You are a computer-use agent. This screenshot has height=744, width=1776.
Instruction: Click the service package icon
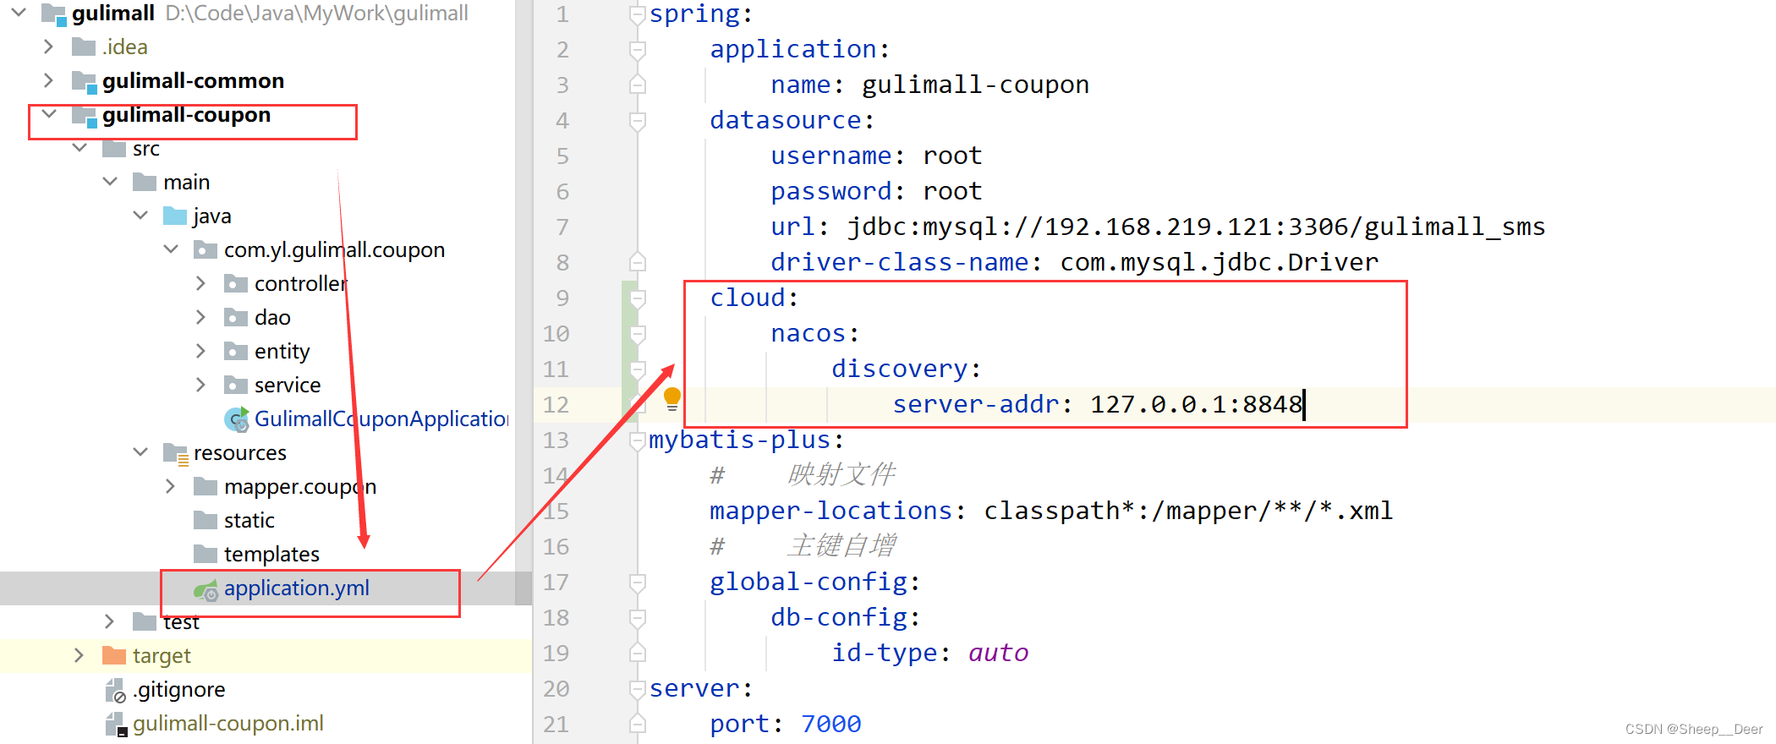tap(236, 385)
